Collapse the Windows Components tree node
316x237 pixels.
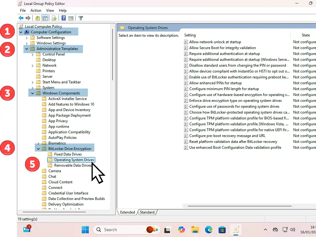[x=32, y=93]
